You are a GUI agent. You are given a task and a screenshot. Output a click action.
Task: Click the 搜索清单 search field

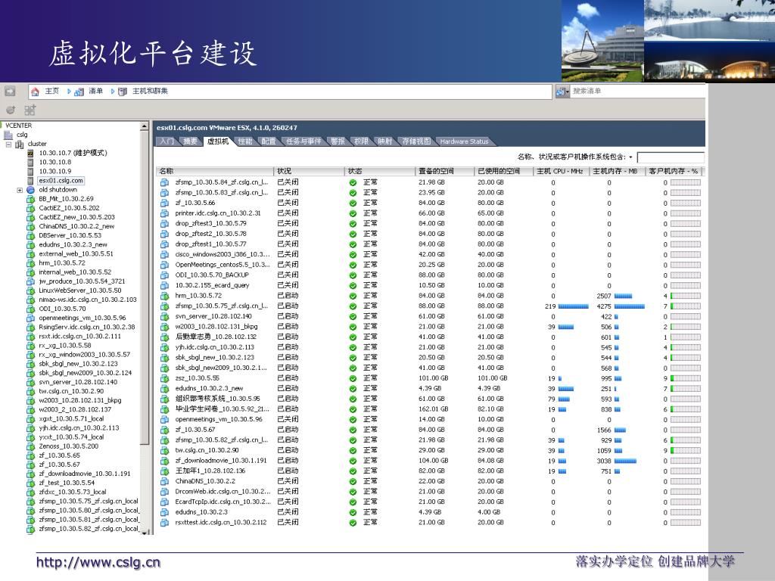(637, 92)
